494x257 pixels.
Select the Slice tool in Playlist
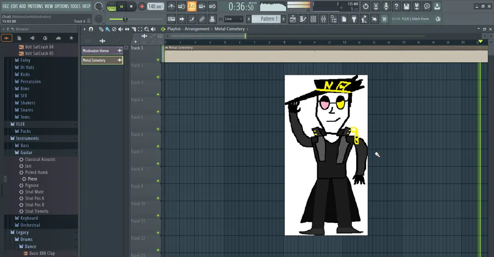[133, 29]
